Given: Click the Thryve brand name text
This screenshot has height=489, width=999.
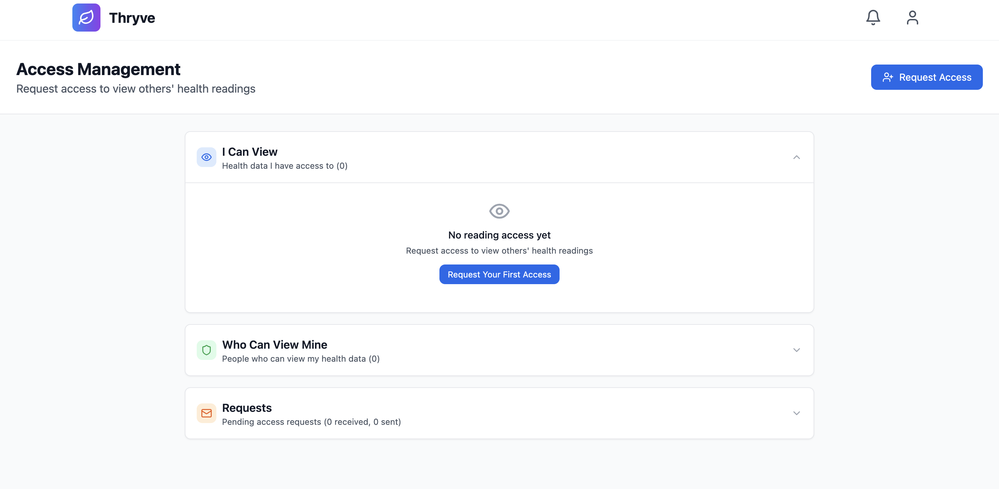Looking at the screenshot, I should click(x=132, y=18).
